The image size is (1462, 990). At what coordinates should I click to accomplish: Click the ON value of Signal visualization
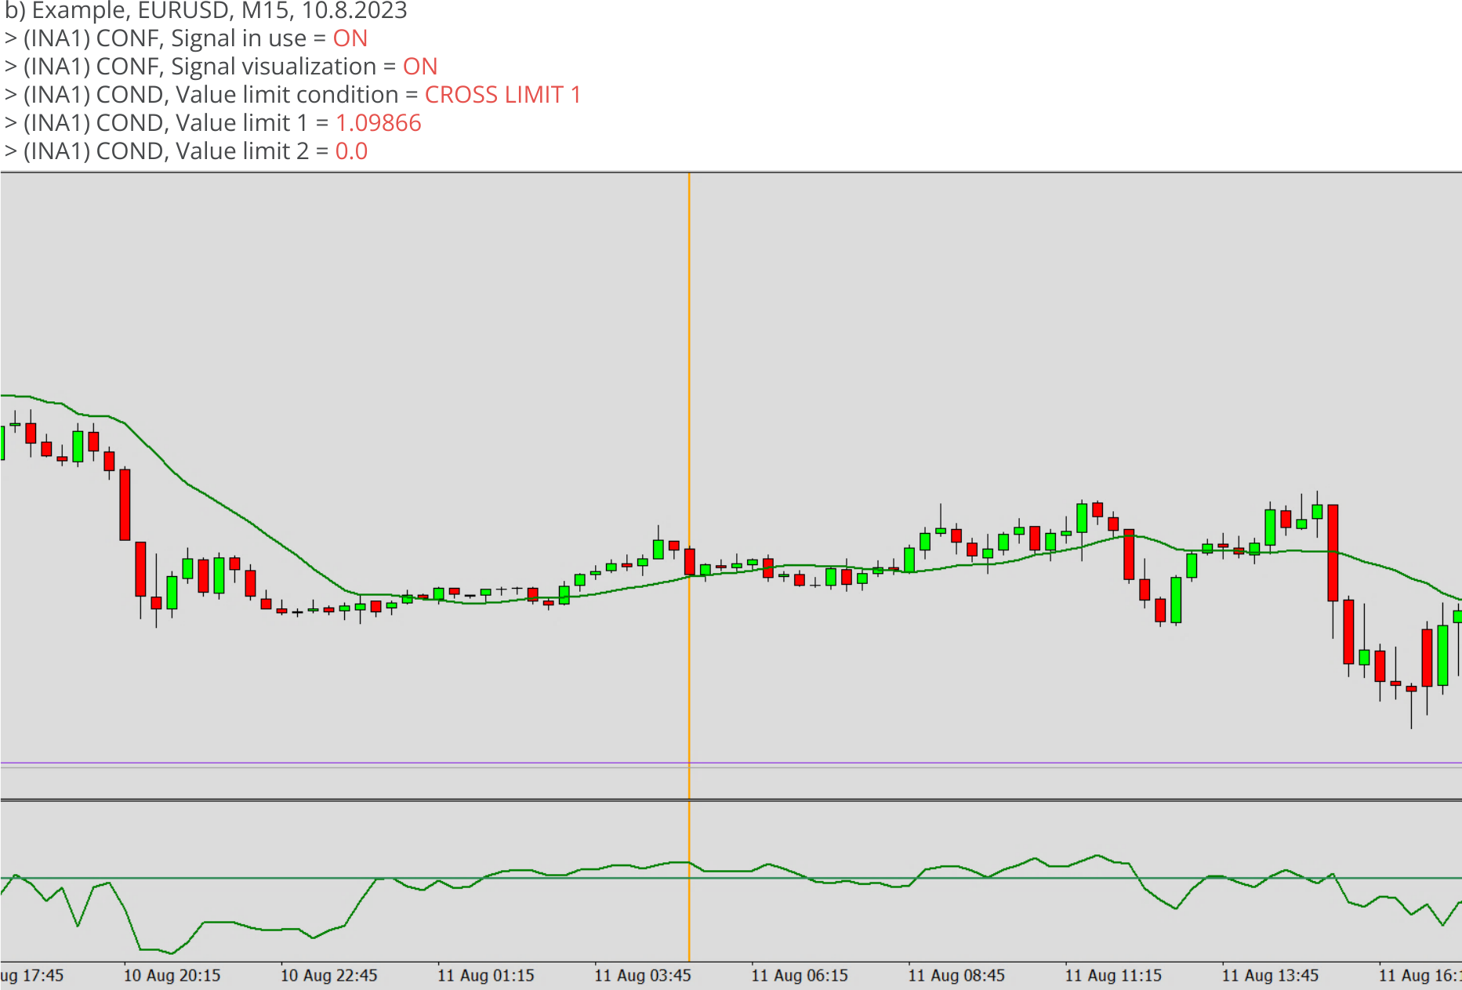pos(420,67)
